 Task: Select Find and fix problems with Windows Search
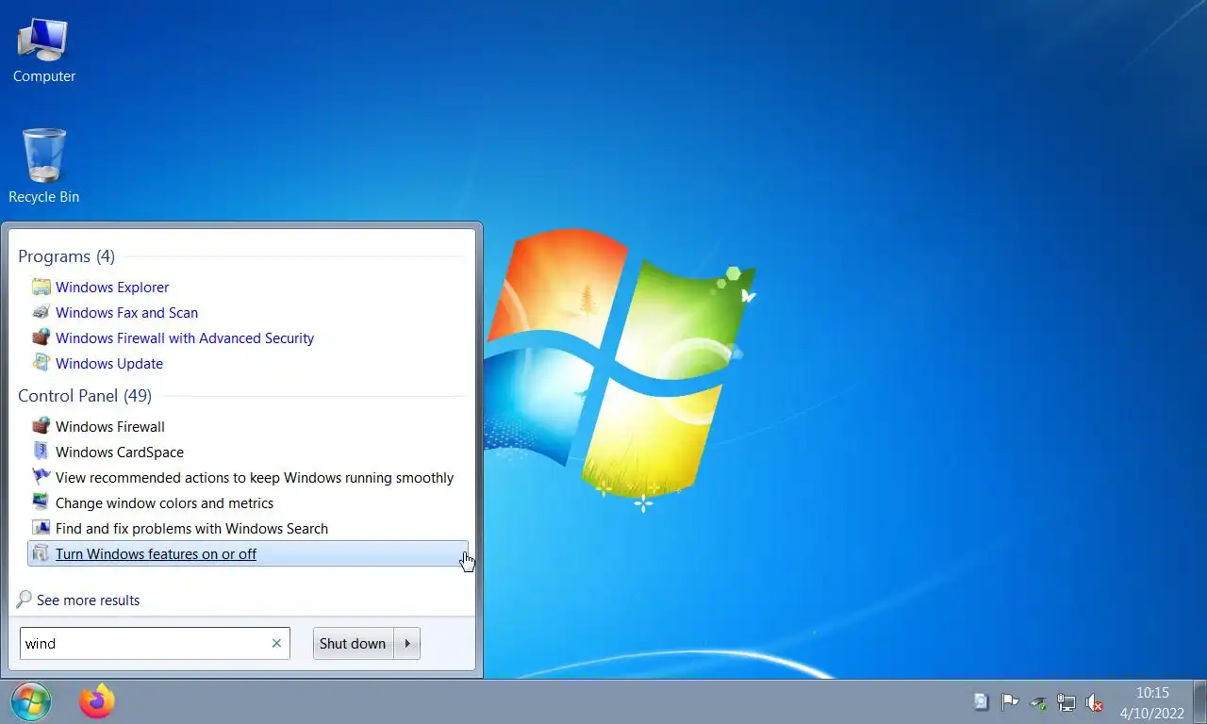click(191, 528)
